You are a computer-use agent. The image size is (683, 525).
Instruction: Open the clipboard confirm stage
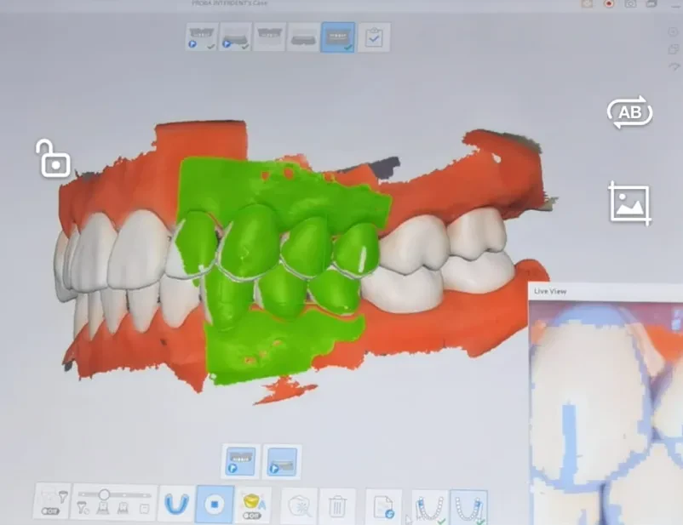(x=374, y=38)
